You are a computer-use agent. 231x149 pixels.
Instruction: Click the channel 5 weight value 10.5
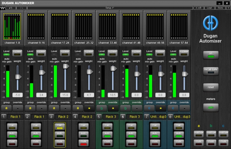click(113, 95)
